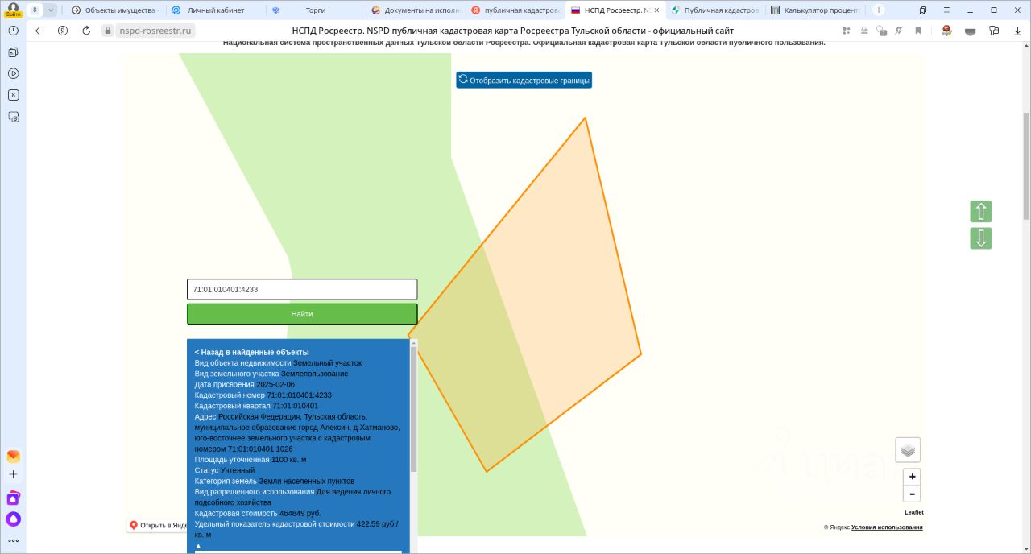Open the Yandex Mail sidebar icon
The height and width of the screenshot is (554, 1031).
[13, 456]
